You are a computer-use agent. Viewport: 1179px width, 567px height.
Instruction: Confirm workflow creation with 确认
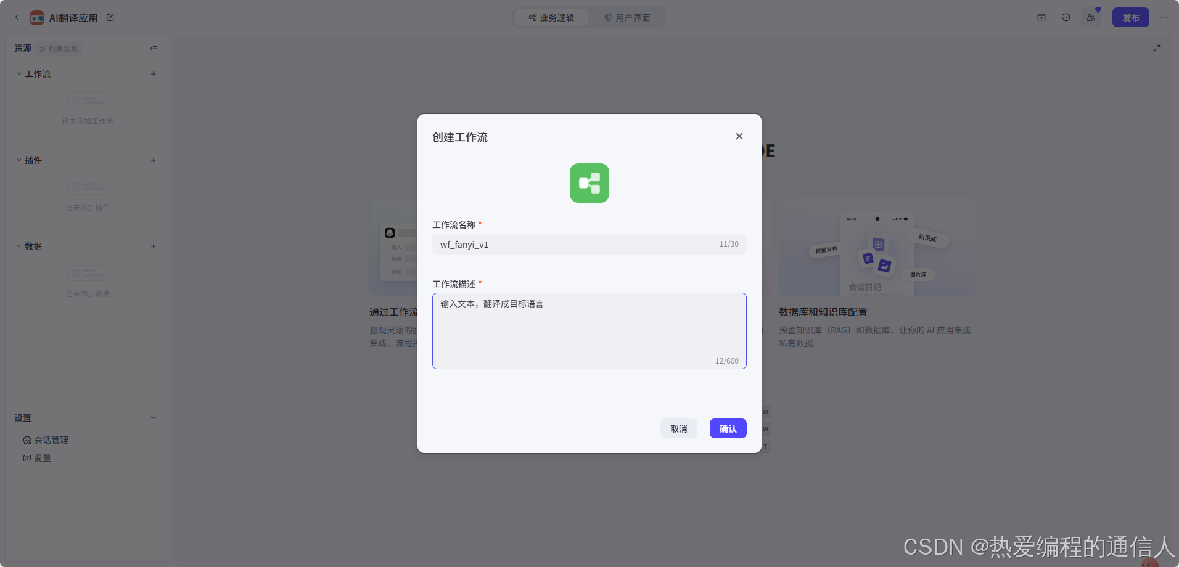(728, 428)
